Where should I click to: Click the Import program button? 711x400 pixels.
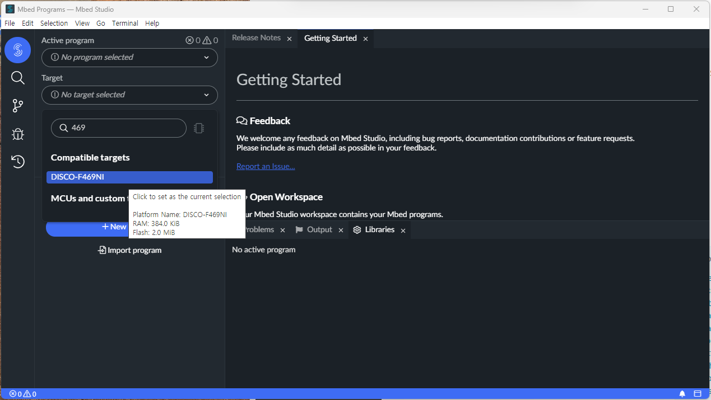129,250
